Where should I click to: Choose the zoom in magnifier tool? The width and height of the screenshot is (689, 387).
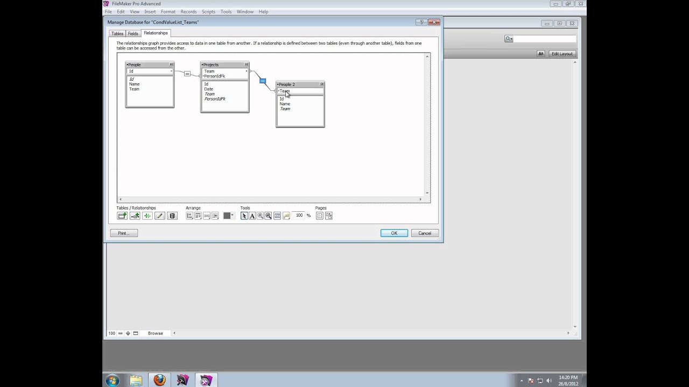point(260,216)
